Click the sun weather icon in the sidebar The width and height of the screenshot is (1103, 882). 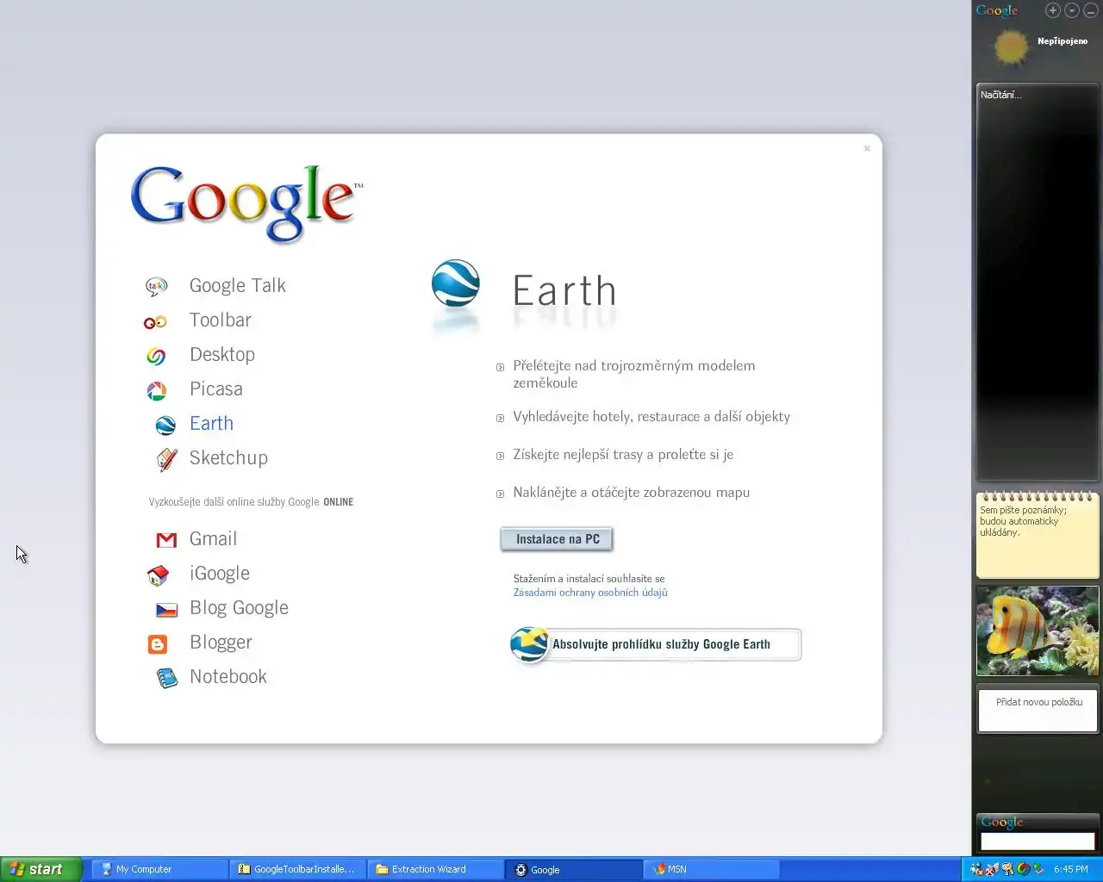point(1011,47)
